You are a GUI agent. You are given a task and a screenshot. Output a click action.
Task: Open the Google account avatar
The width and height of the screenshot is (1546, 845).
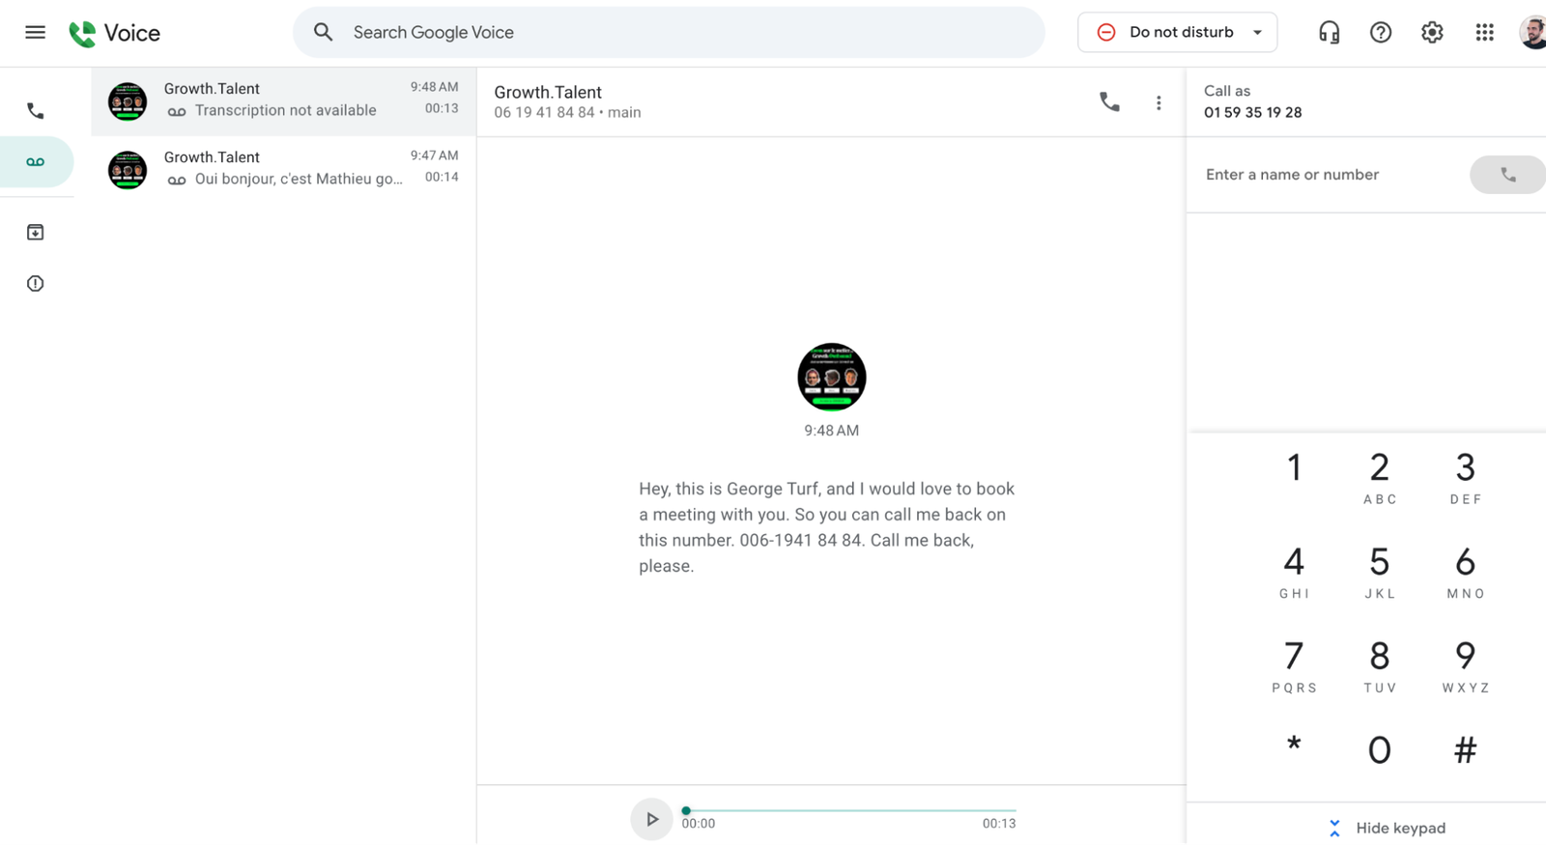click(1532, 32)
